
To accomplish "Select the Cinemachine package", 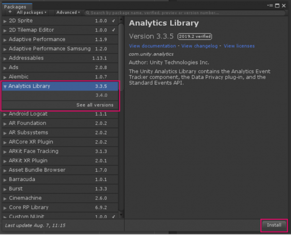I will pyautogui.click(x=60, y=198).
